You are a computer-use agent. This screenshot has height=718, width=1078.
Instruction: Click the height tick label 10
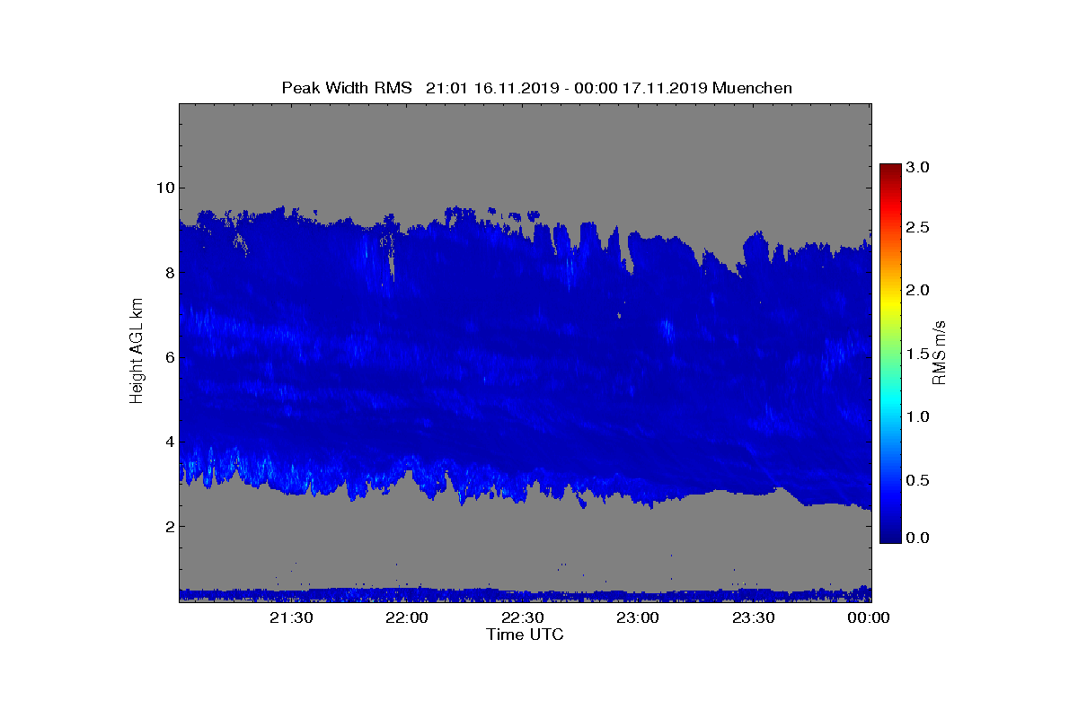[x=164, y=188]
